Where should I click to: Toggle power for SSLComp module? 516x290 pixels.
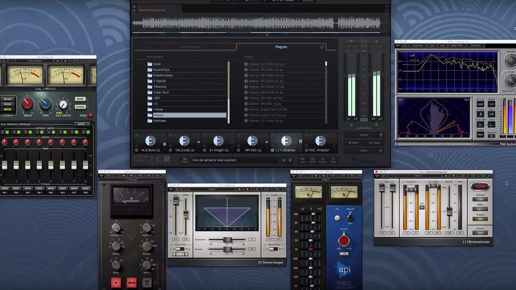(171, 150)
